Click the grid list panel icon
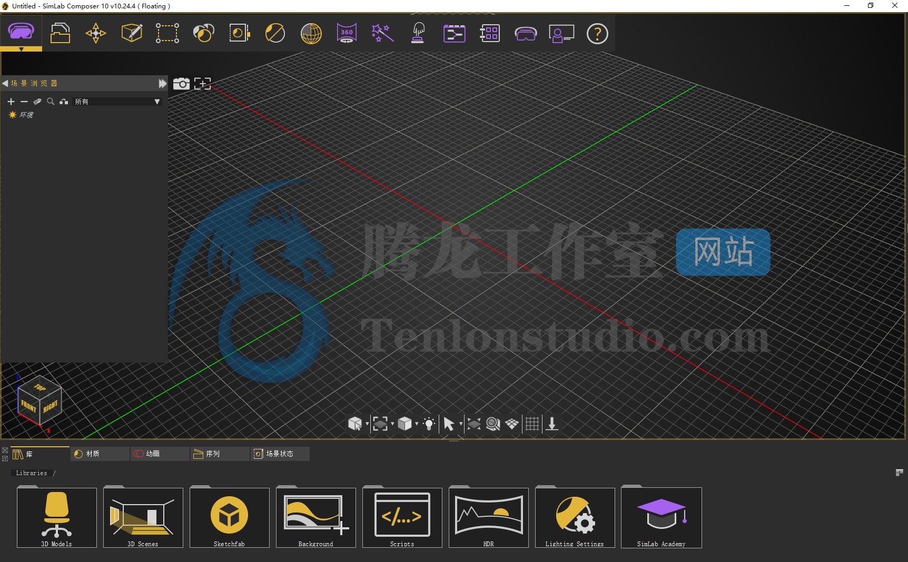The image size is (908, 562). click(x=490, y=33)
